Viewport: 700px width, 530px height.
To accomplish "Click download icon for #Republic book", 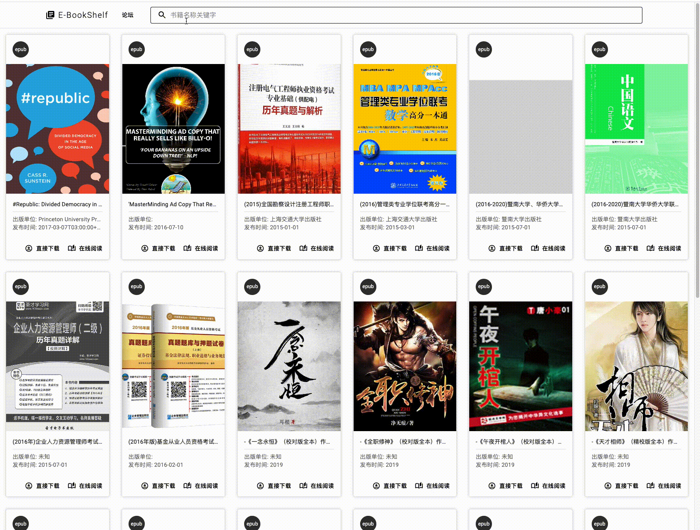I will point(29,248).
